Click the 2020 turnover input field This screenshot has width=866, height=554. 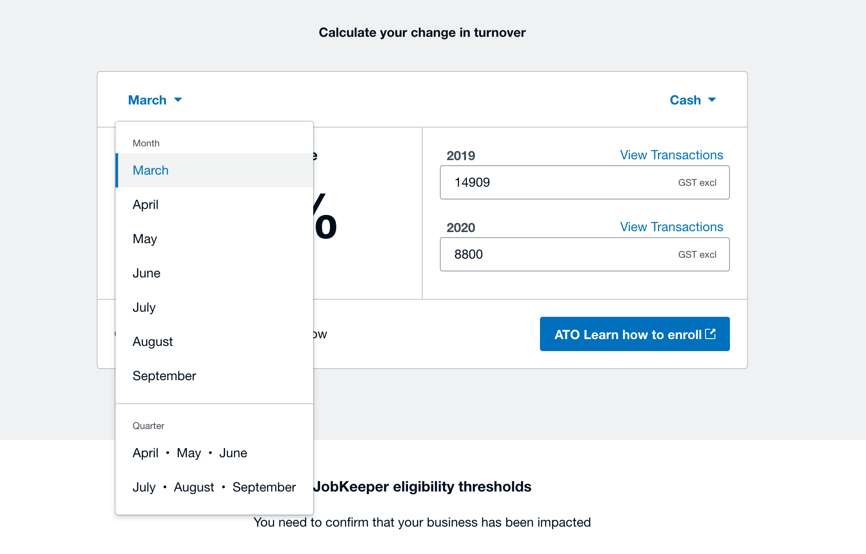click(x=556, y=254)
